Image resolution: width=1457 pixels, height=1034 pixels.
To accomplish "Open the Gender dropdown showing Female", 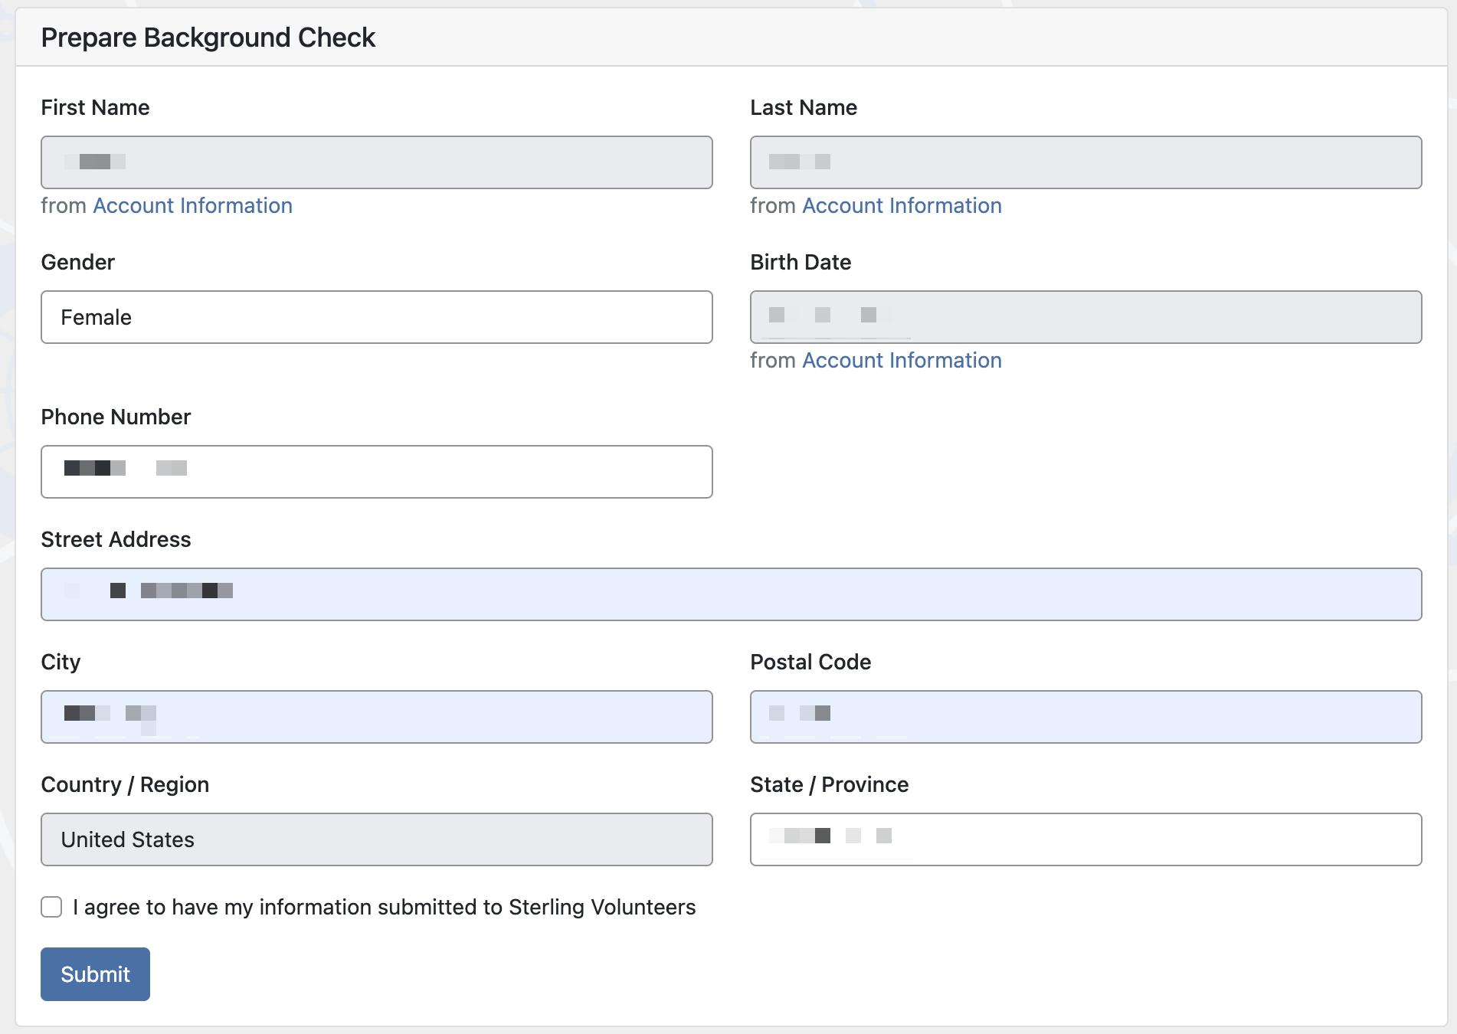I will [x=377, y=317].
